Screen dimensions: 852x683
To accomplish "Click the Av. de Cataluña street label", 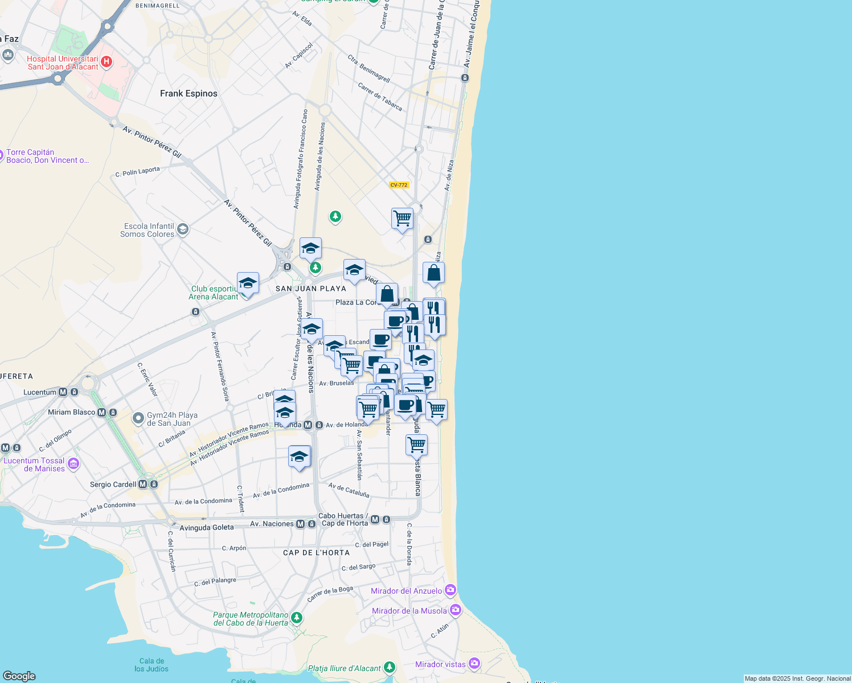I will tap(349, 490).
